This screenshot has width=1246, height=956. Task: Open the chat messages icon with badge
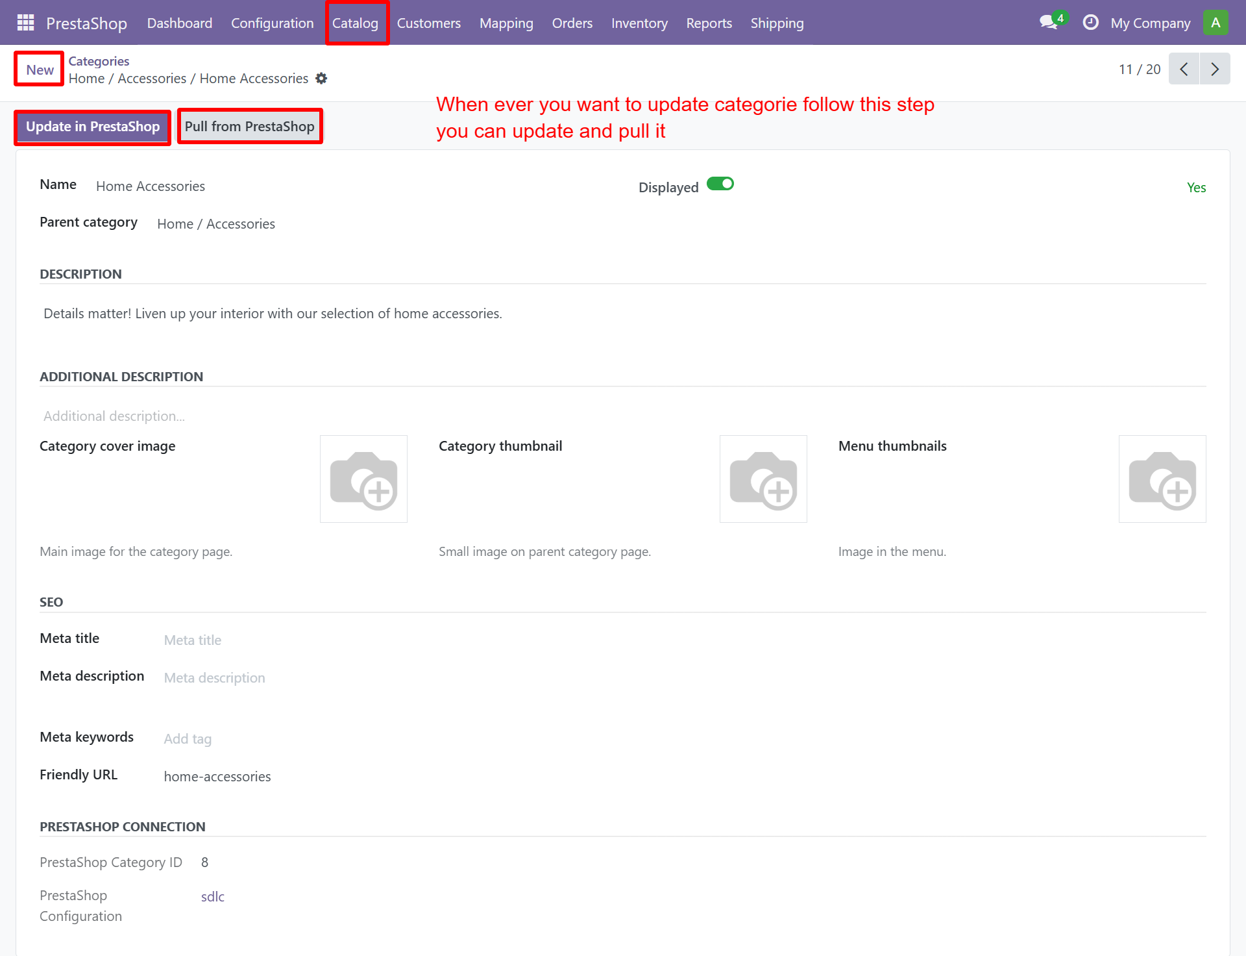click(x=1049, y=23)
